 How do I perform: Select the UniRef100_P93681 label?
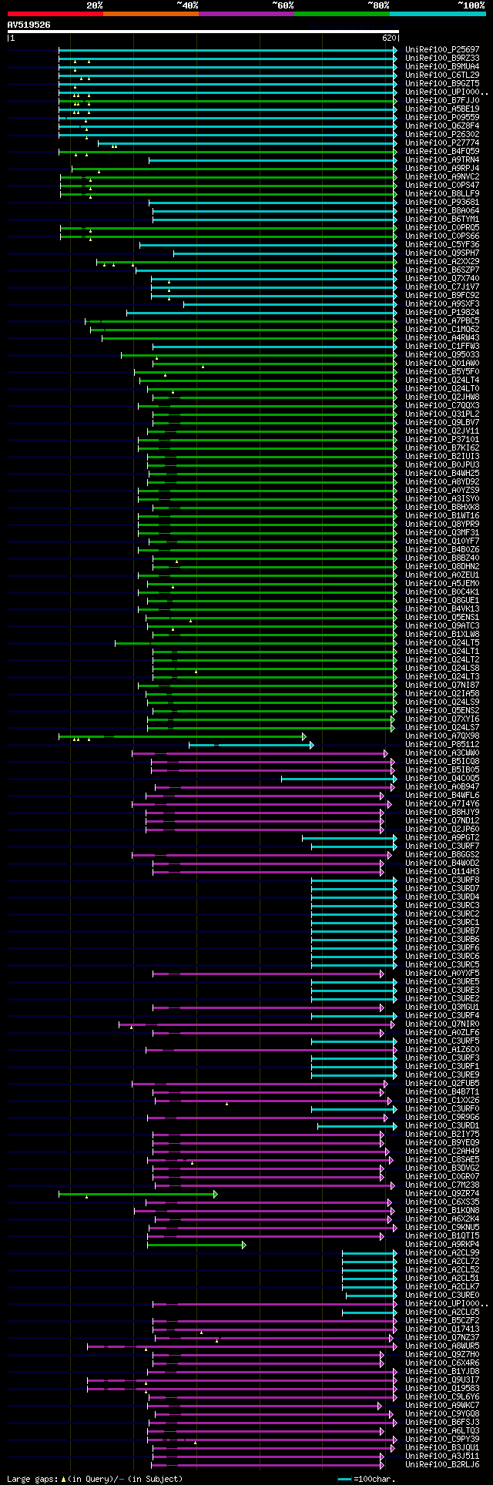coord(442,202)
